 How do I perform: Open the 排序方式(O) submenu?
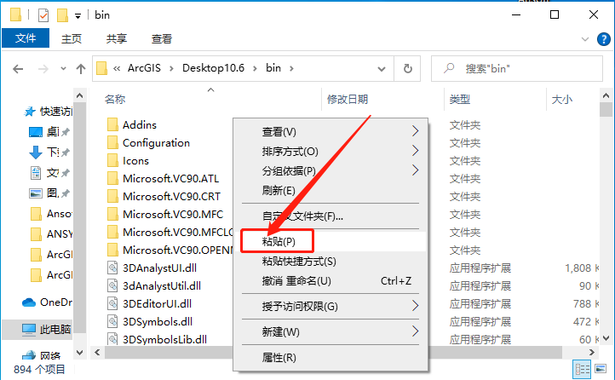[x=330, y=152]
